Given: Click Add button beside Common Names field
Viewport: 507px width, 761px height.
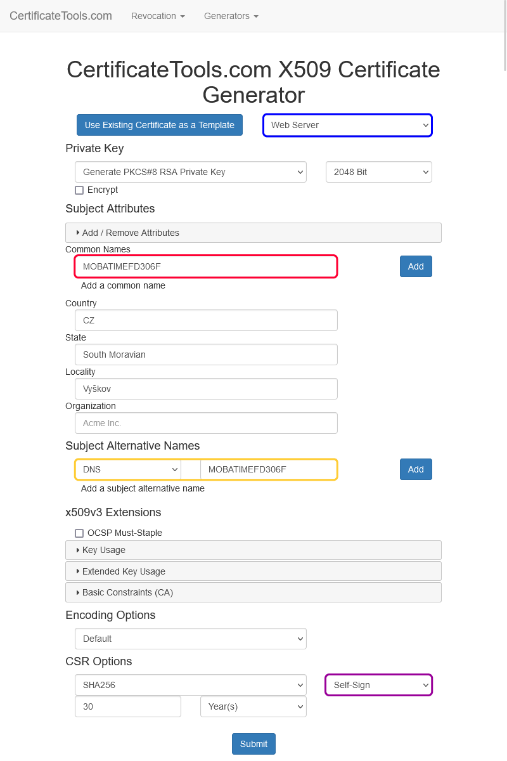Looking at the screenshot, I should (x=416, y=266).
